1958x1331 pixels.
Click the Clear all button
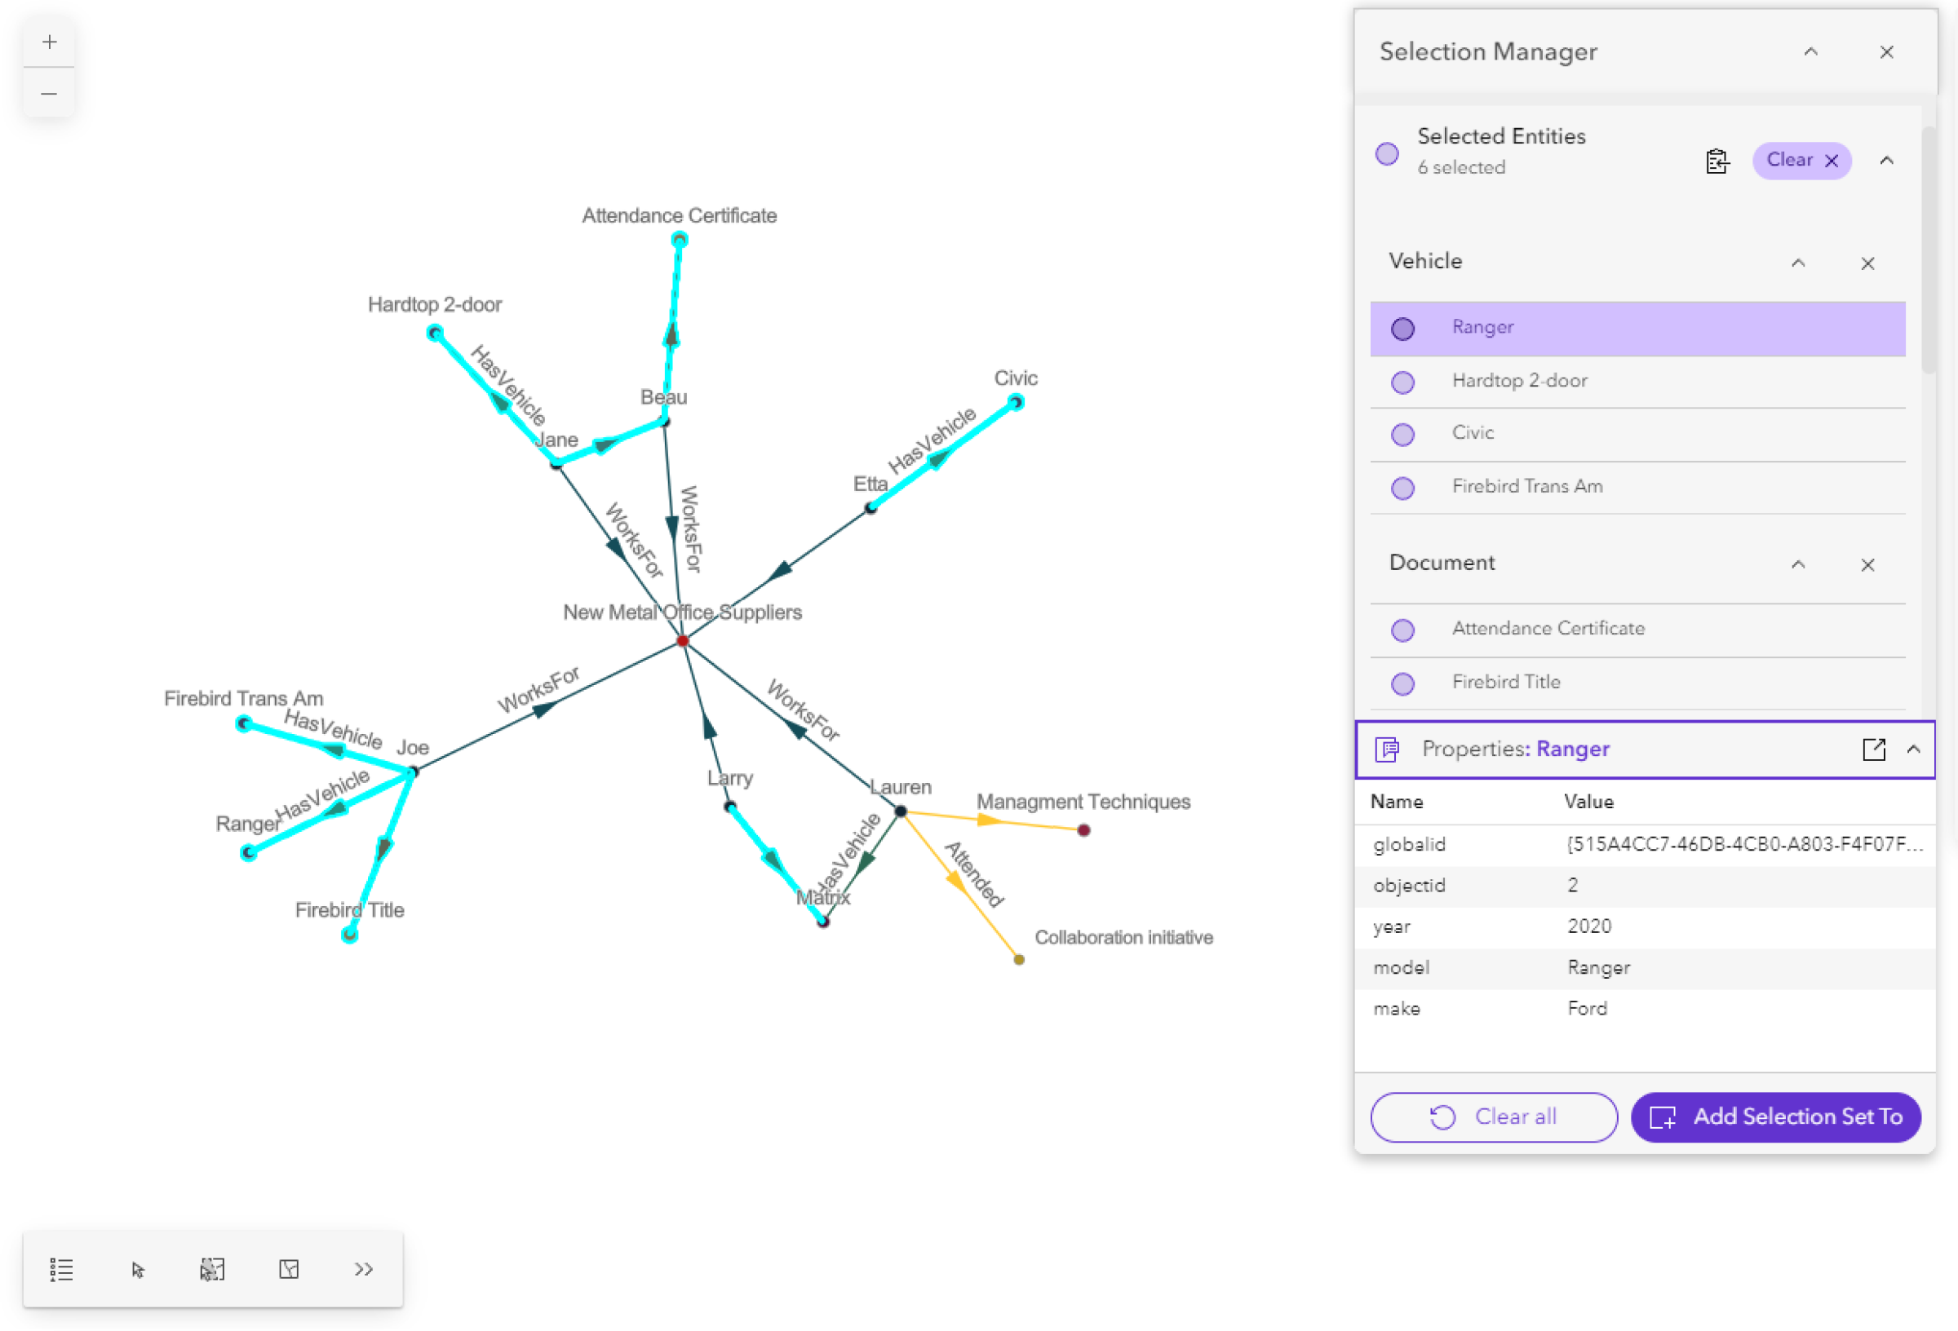pos(1493,1117)
